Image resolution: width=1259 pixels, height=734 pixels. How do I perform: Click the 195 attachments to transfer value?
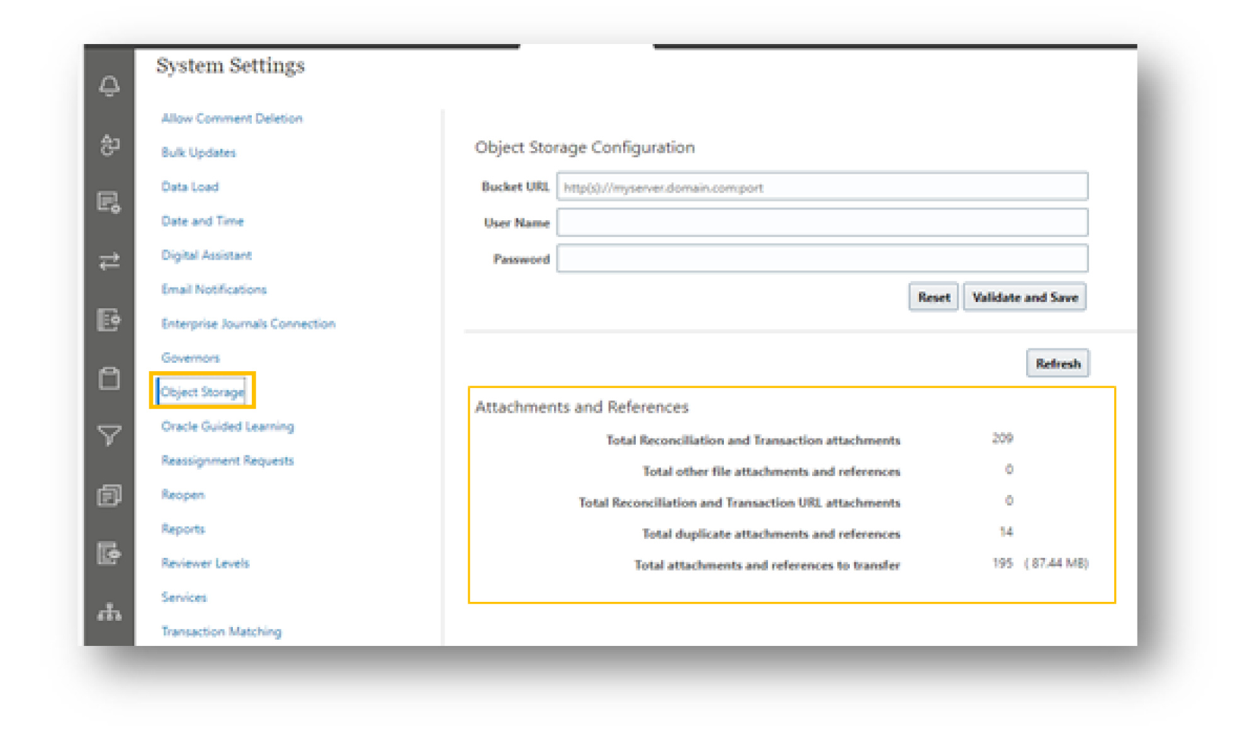pyautogui.click(x=1002, y=563)
